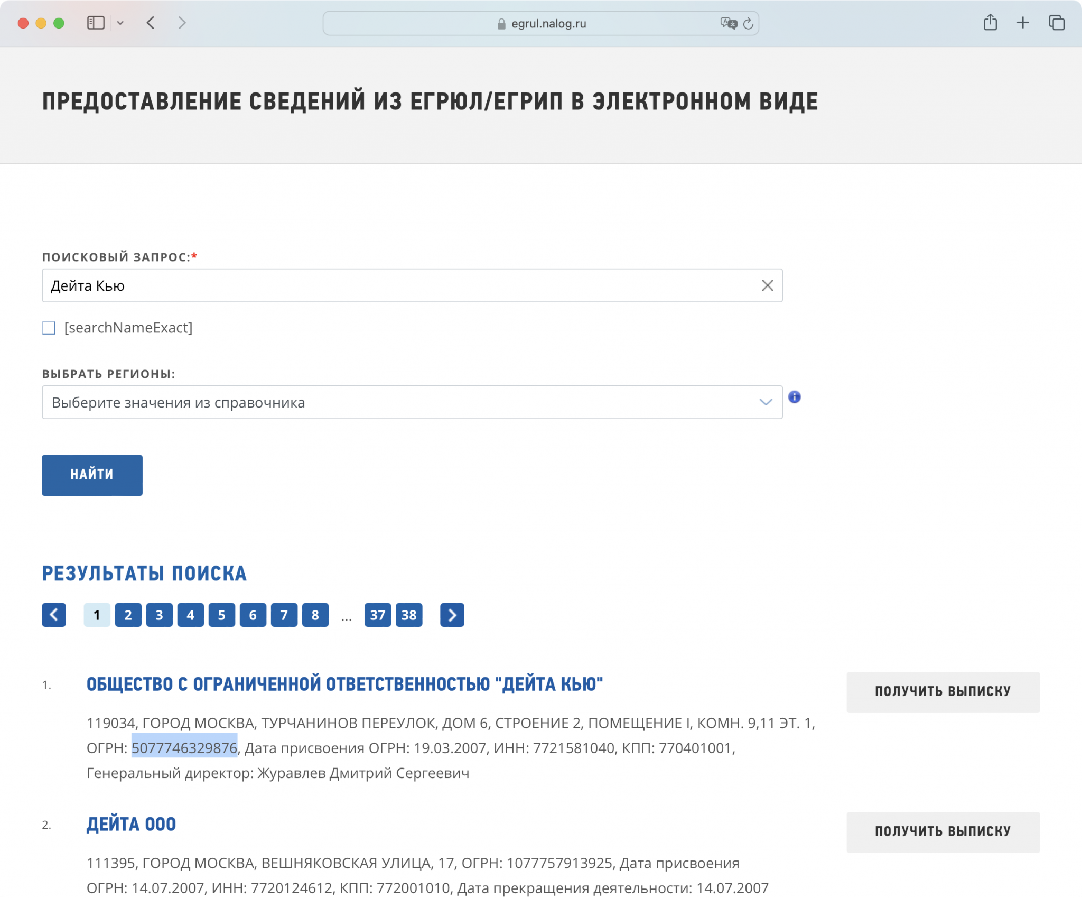Switch to results page 2
Viewport: 1082px width, 898px height.
tap(128, 615)
